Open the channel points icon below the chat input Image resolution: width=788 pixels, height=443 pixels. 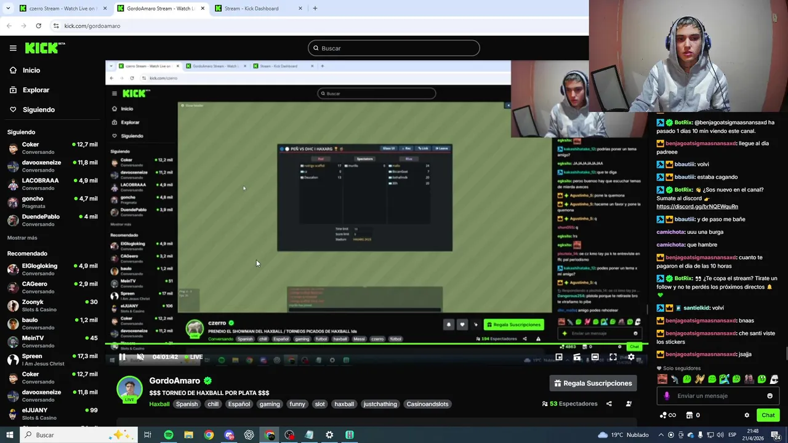pyautogui.click(x=667, y=415)
